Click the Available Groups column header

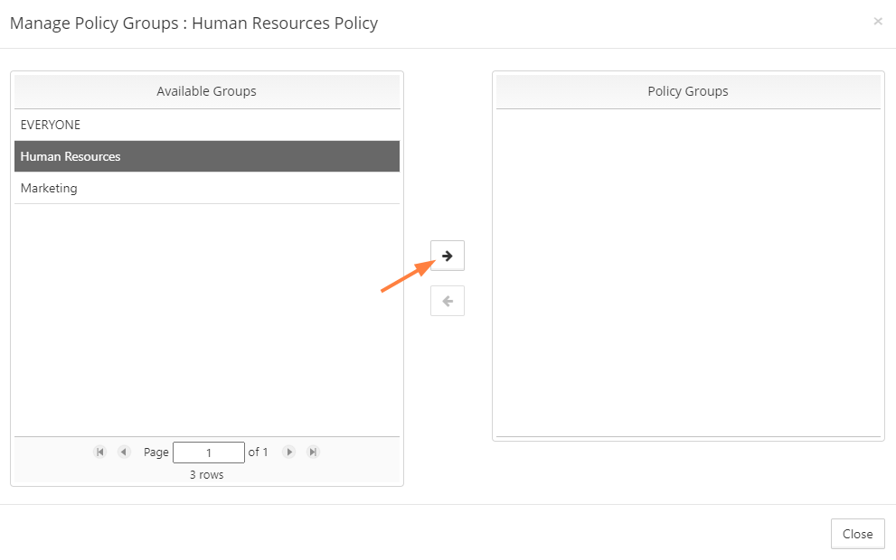point(207,91)
